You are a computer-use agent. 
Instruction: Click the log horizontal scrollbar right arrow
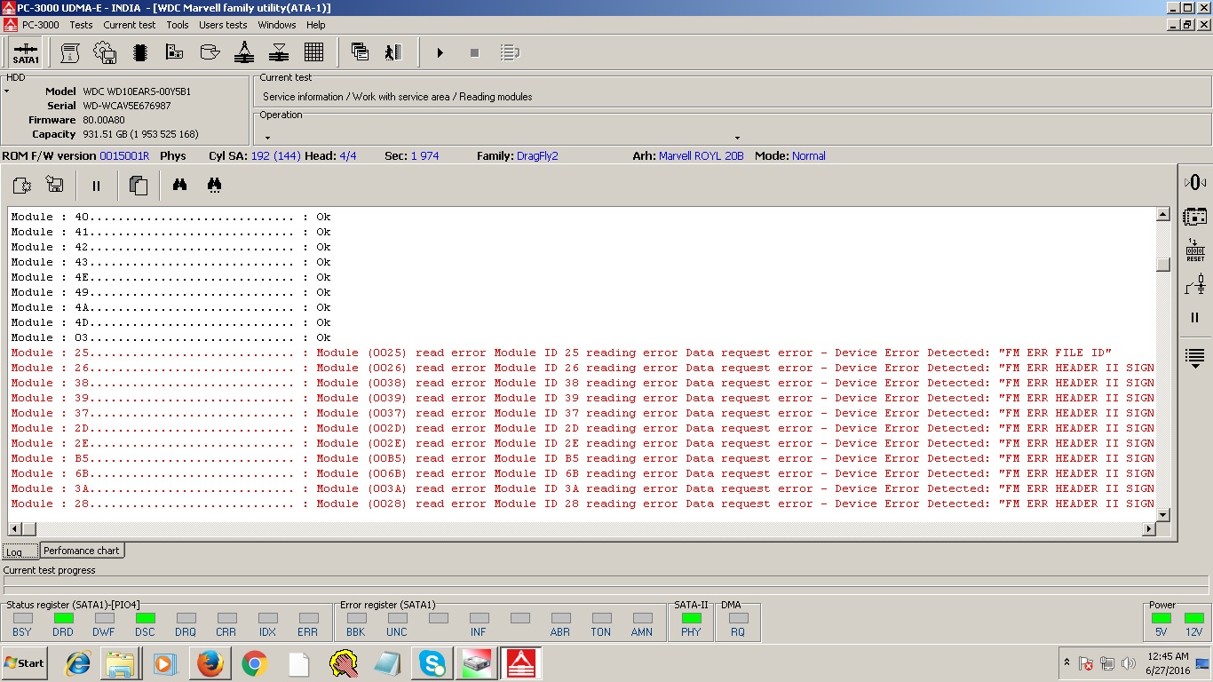(1149, 528)
